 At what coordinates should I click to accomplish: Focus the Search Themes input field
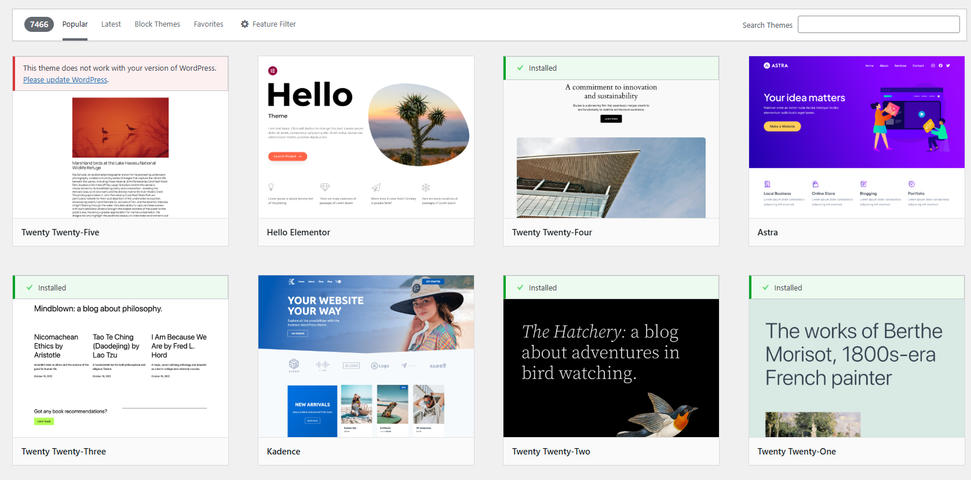pyautogui.click(x=879, y=24)
